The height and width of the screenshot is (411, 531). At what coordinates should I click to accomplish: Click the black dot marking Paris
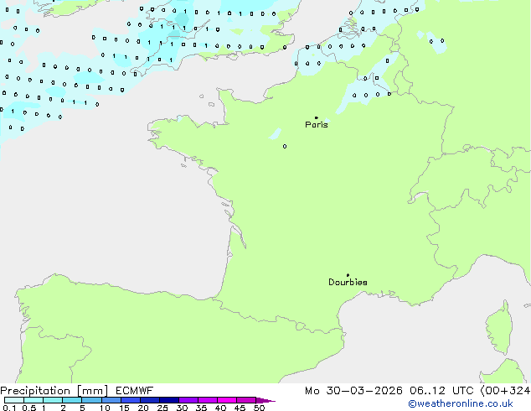(317, 117)
